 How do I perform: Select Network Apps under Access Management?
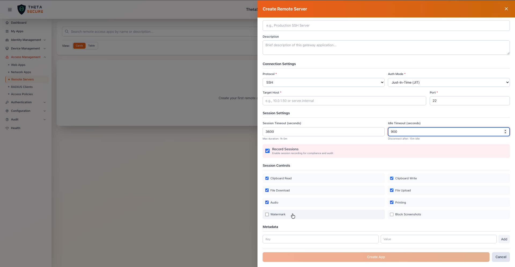click(21, 72)
